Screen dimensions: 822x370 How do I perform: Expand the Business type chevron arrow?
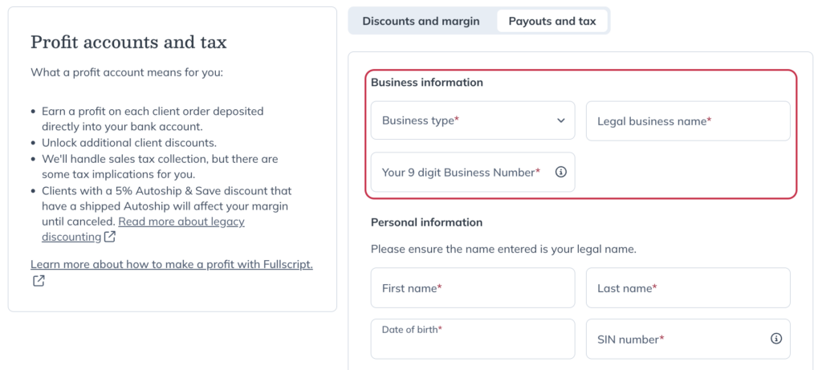tap(561, 120)
